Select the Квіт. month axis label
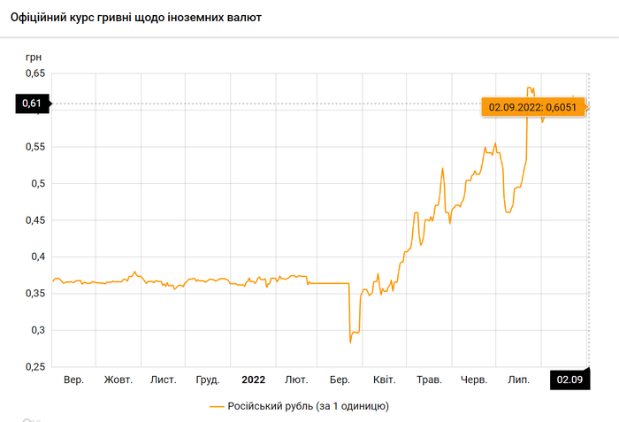 [x=385, y=380]
